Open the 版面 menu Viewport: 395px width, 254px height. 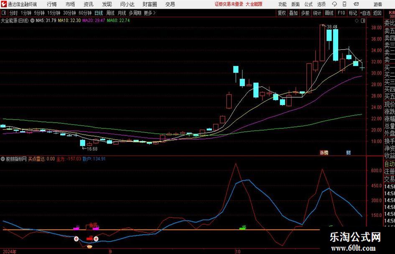click(x=295, y=4)
